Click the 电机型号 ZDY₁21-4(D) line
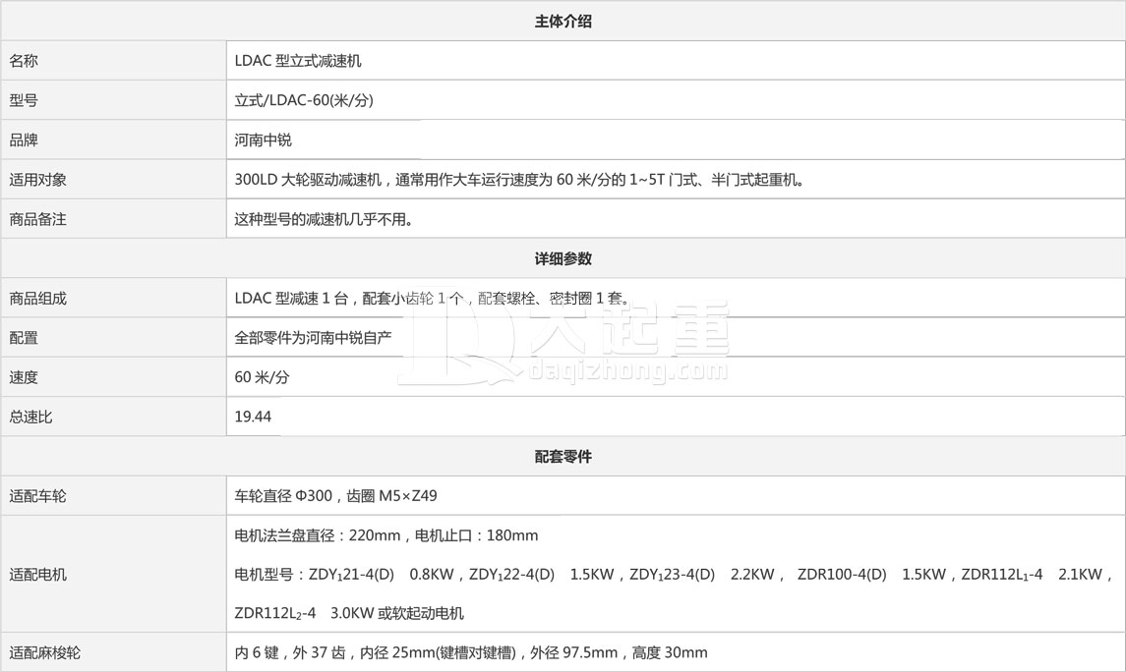This screenshot has width=1126, height=672. pos(674,574)
